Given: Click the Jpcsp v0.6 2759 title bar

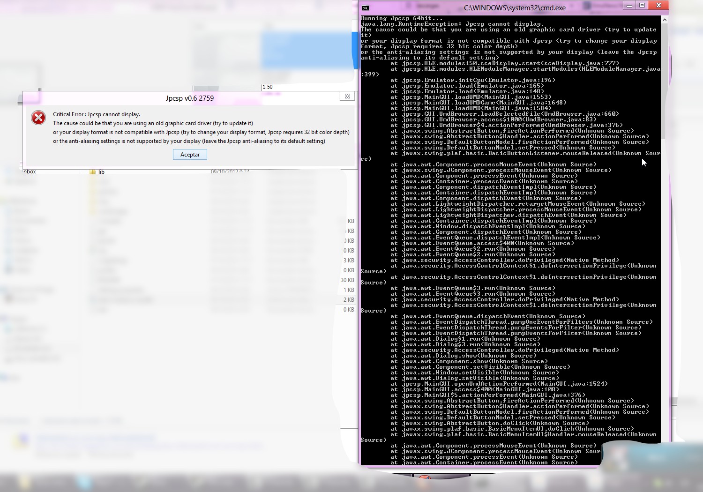Looking at the screenshot, I should (x=190, y=98).
